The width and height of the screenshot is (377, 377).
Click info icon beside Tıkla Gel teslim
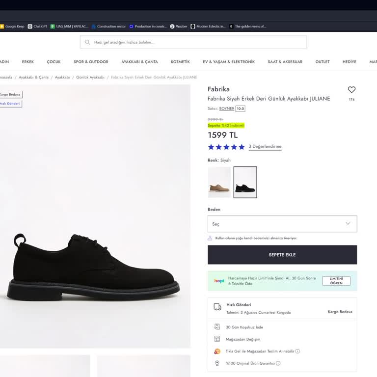[297, 351]
